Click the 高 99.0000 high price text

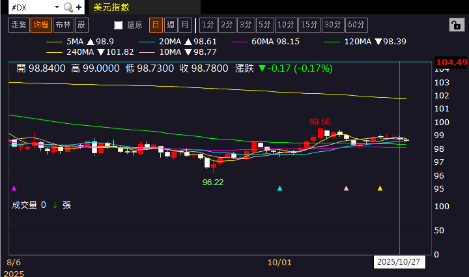[x=95, y=68]
